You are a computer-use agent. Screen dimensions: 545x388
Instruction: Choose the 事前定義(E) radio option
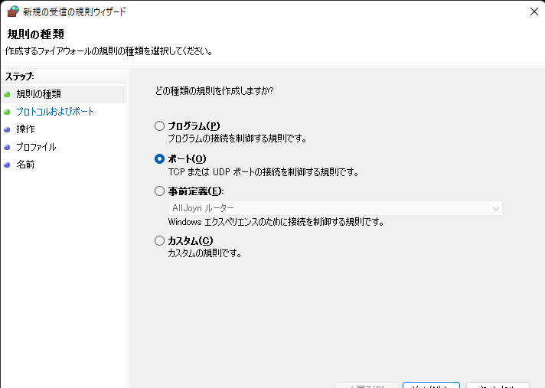point(159,191)
